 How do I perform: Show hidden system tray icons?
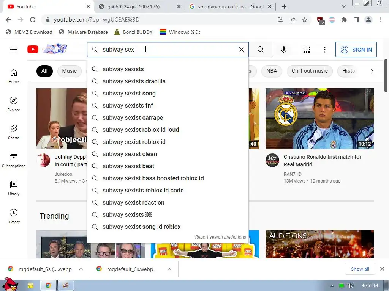click(332, 286)
